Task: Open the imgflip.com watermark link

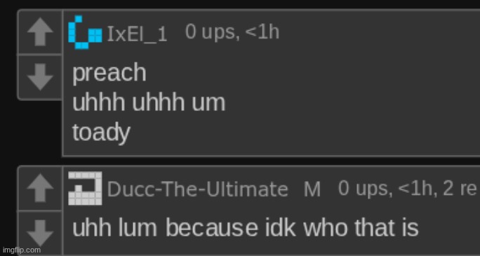Action: [20, 250]
